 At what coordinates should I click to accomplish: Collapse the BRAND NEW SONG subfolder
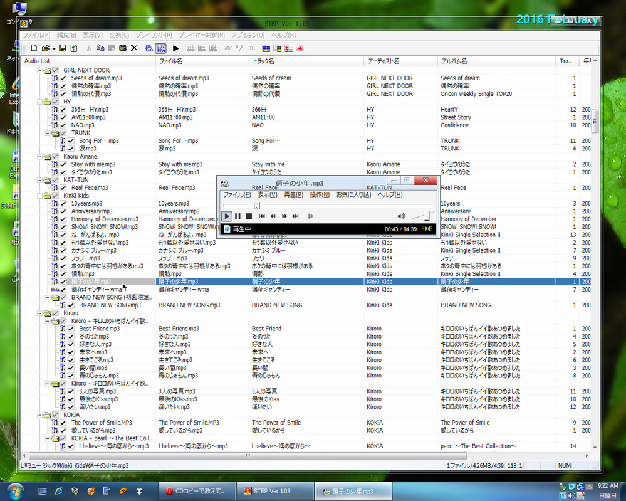coord(48,298)
